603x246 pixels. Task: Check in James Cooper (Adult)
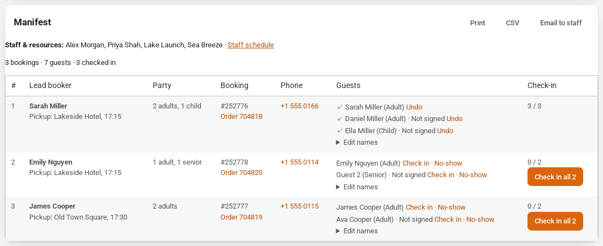pyautogui.click(x=419, y=207)
